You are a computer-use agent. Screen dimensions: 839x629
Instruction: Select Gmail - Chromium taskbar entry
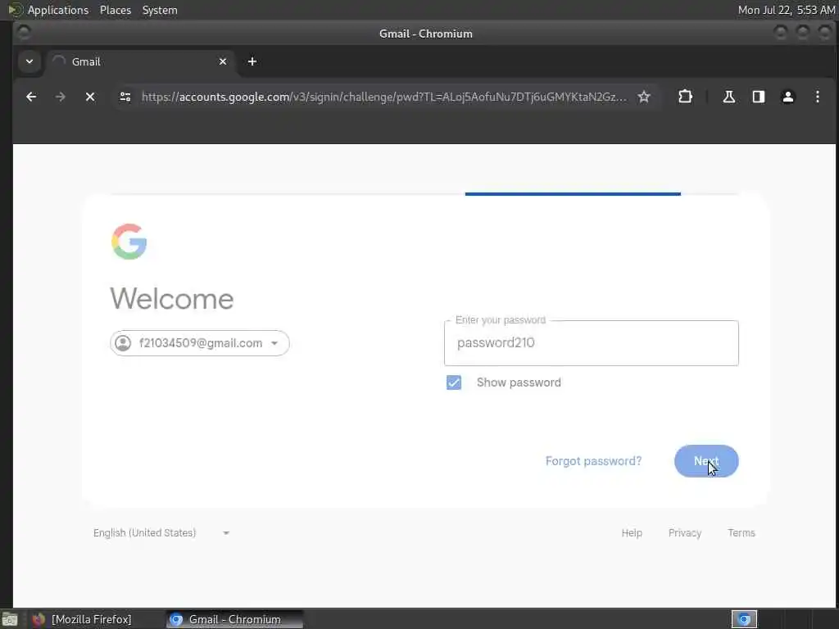click(x=234, y=619)
